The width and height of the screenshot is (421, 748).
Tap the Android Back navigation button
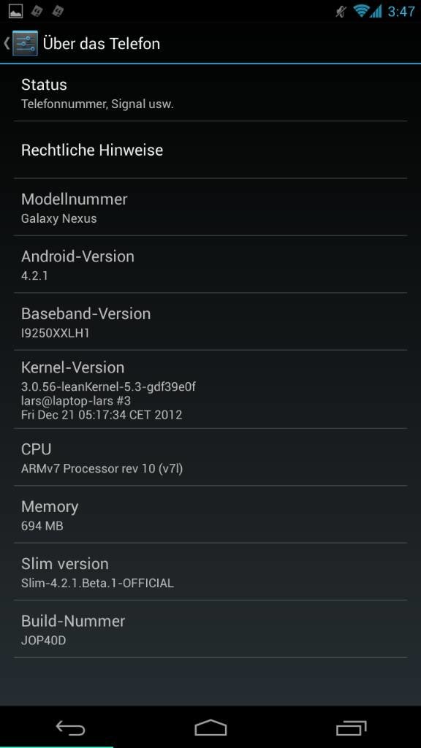pyautogui.click(x=70, y=728)
